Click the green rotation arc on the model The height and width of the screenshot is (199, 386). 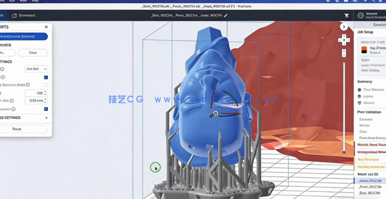coord(231,98)
